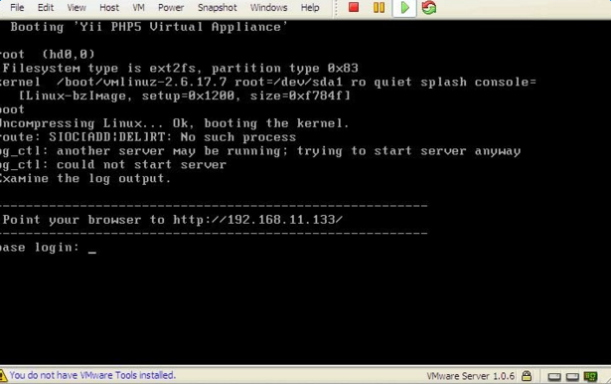Click the 'Booting Yii PHP5 Virtual Appliance' line
The height and width of the screenshot is (384, 611).
[x=149, y=27]
